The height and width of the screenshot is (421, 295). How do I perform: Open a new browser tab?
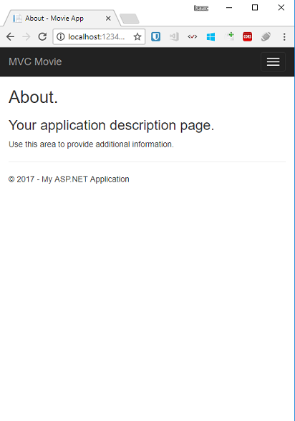[x=130, y=19]
